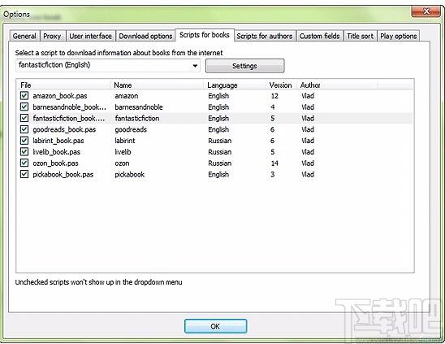Viewport: 445px width, 344px height.
Task: Open the Proxy tab
Action: pos(53,36)
